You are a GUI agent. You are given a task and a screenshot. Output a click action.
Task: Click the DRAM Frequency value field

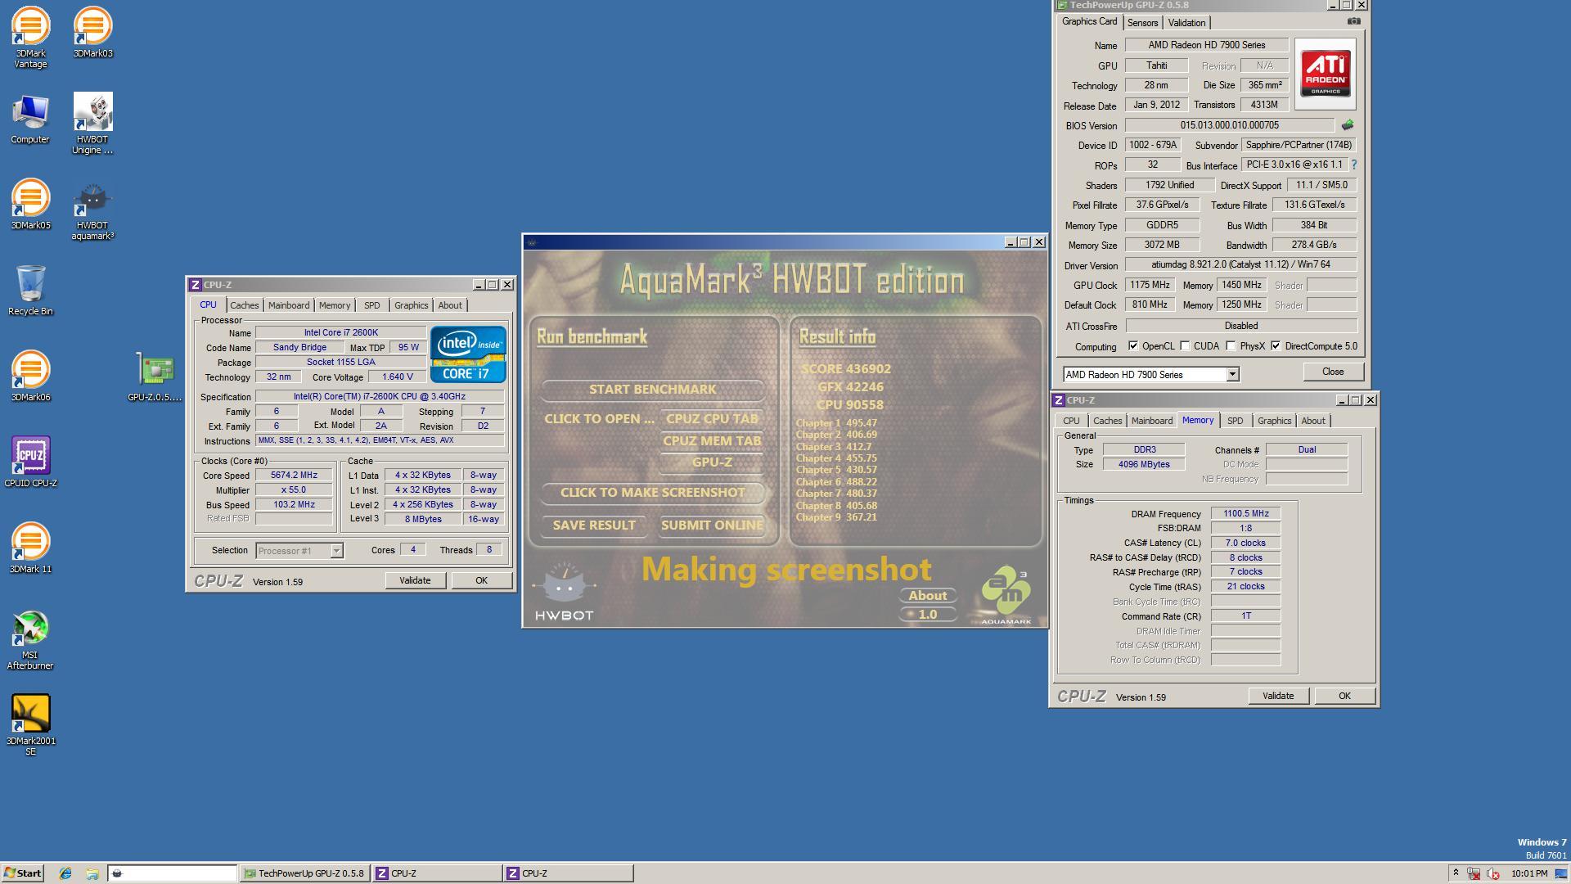click(1245, 514)
